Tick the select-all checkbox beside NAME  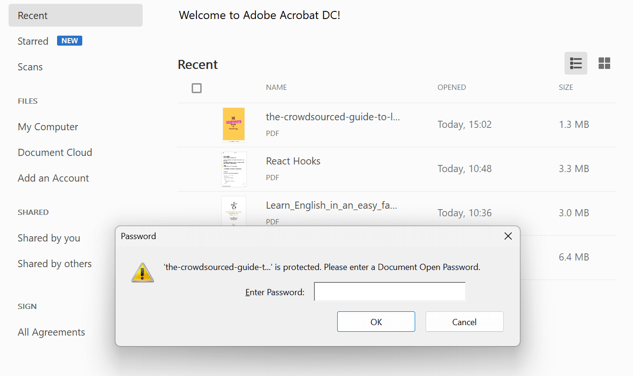196,88
